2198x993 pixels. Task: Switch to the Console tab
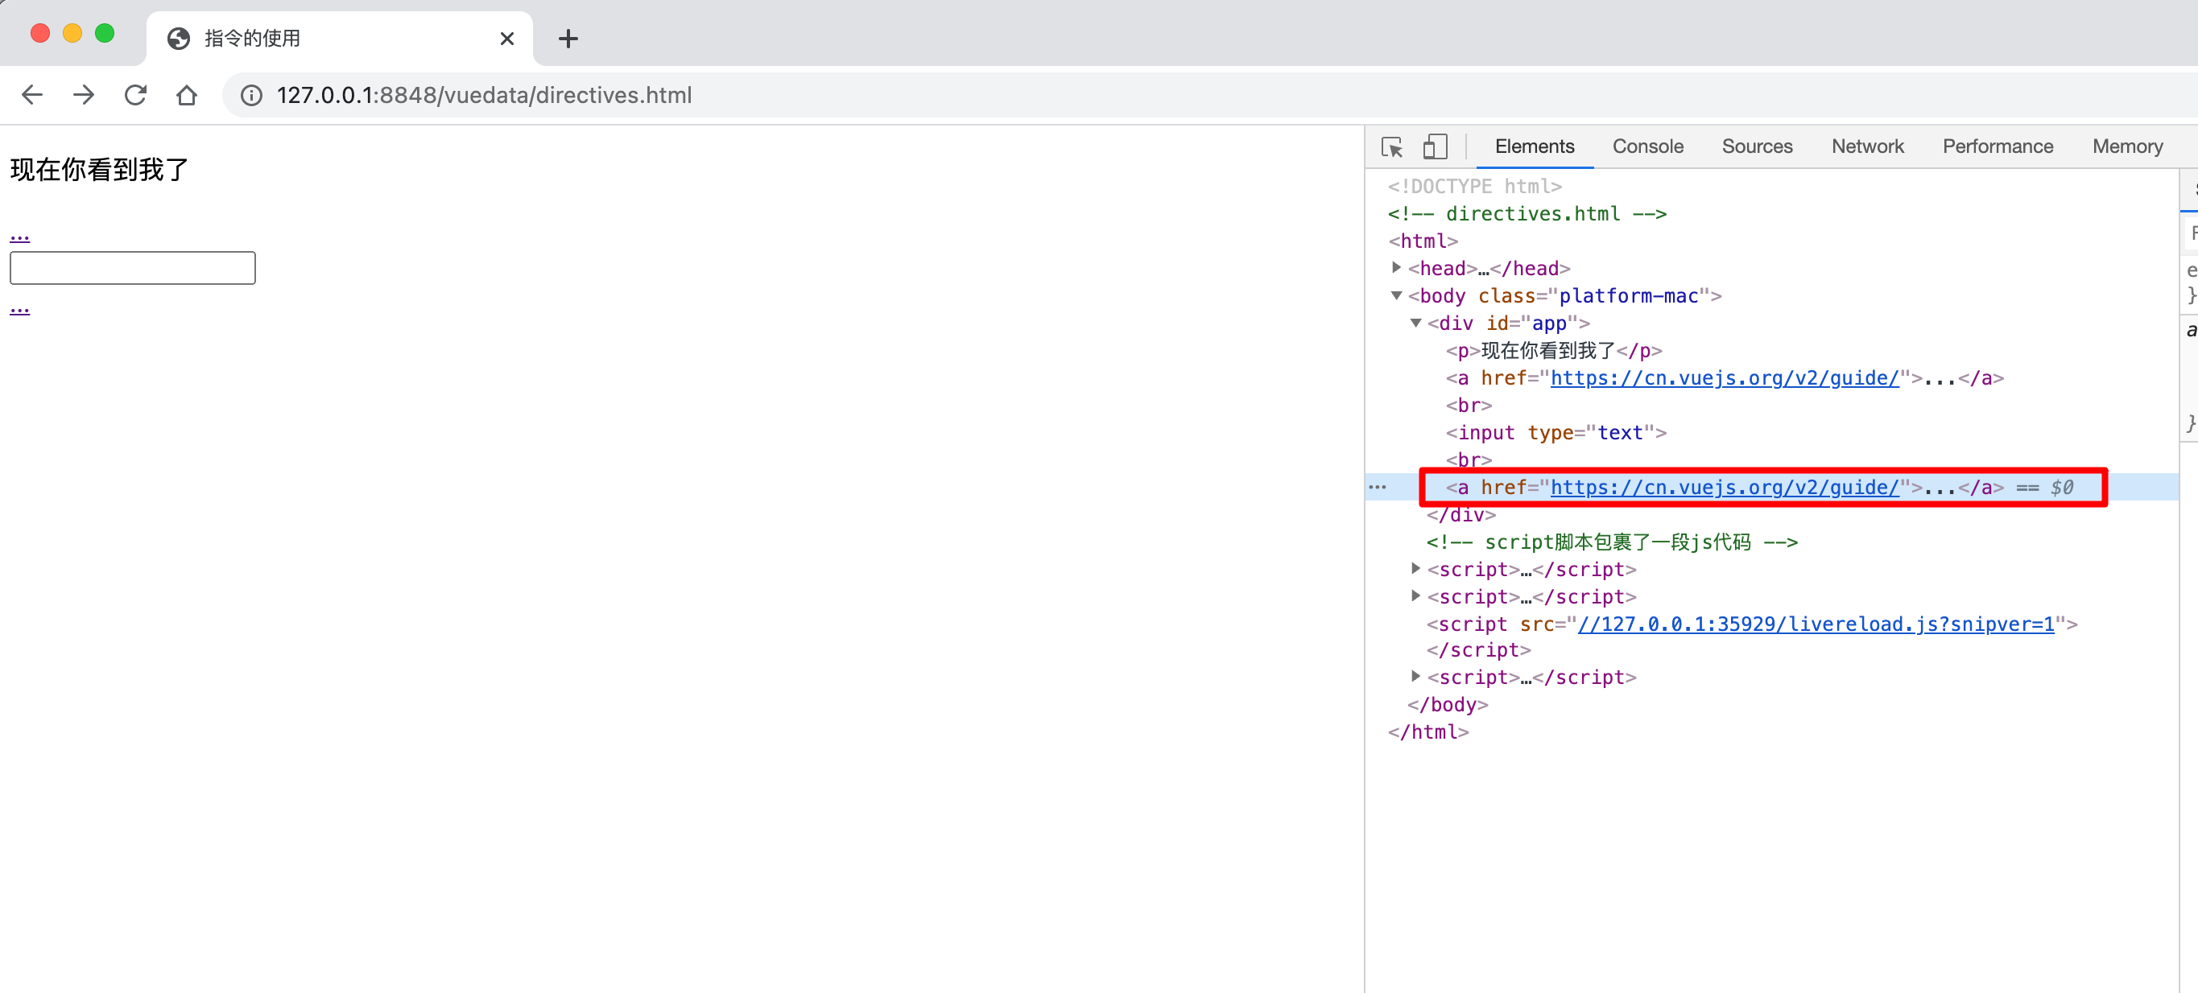click(1647, 146)
